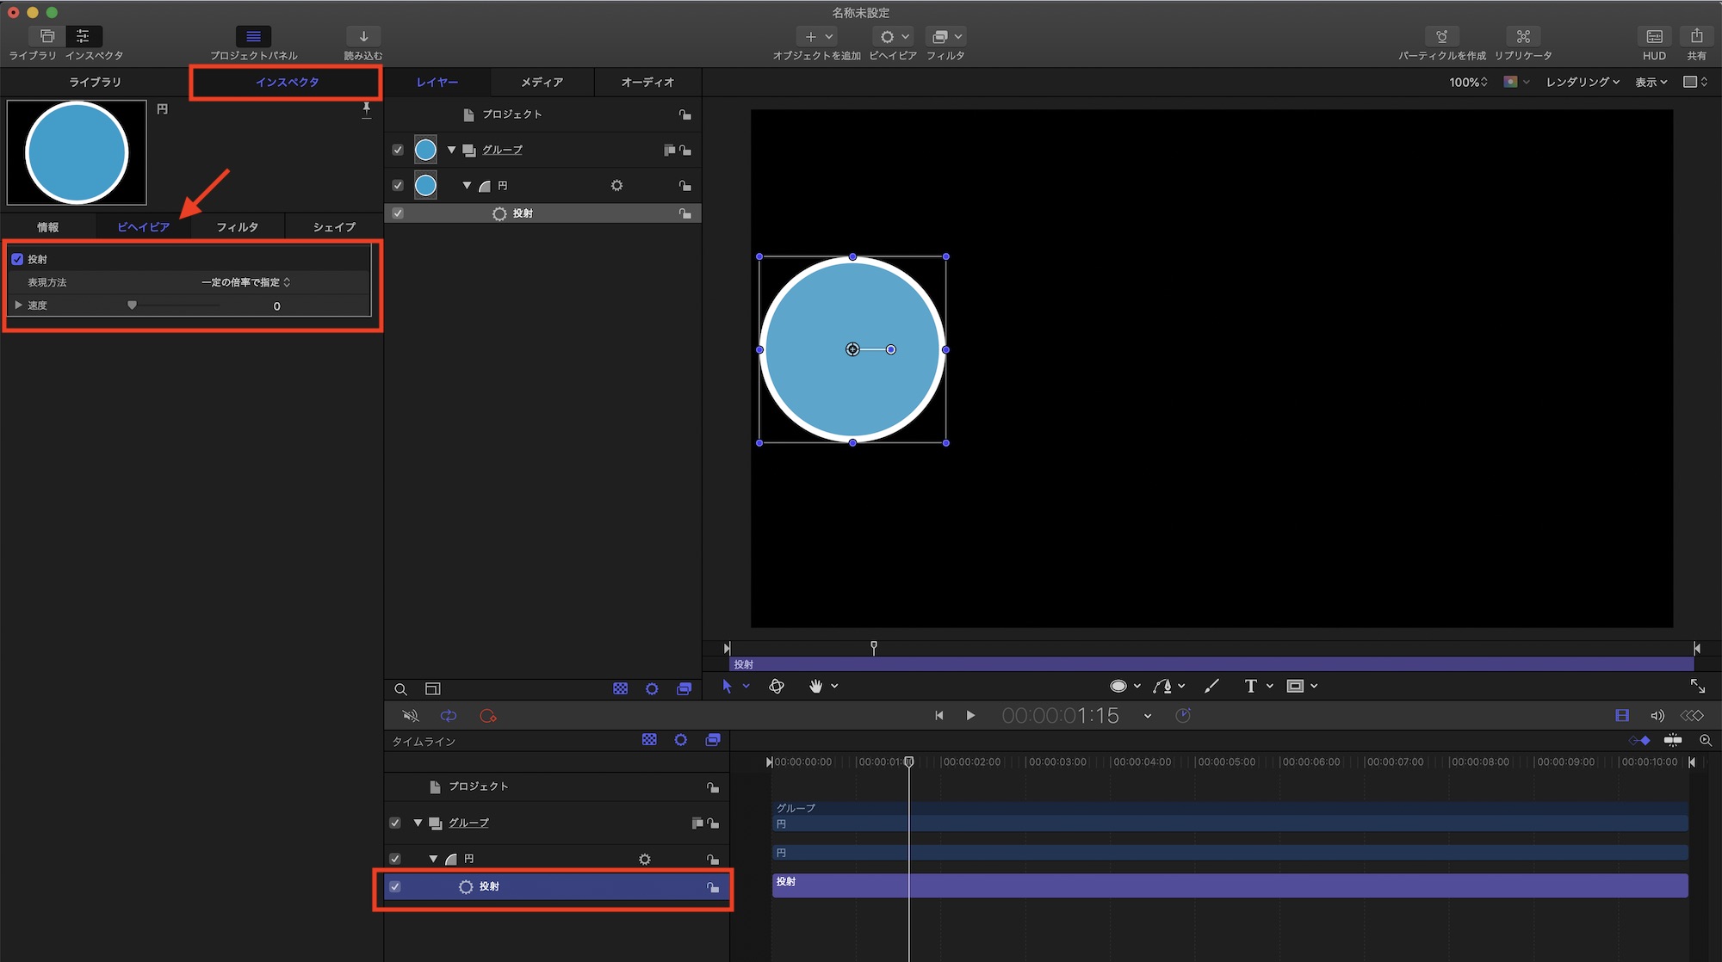Click the record animation button
The image size is (1722, 962).
(488, 716)
